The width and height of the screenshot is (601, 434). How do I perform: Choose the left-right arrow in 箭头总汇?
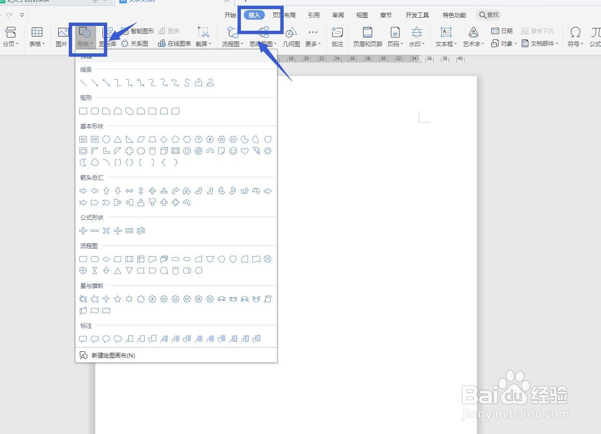(x=129, y=191)
